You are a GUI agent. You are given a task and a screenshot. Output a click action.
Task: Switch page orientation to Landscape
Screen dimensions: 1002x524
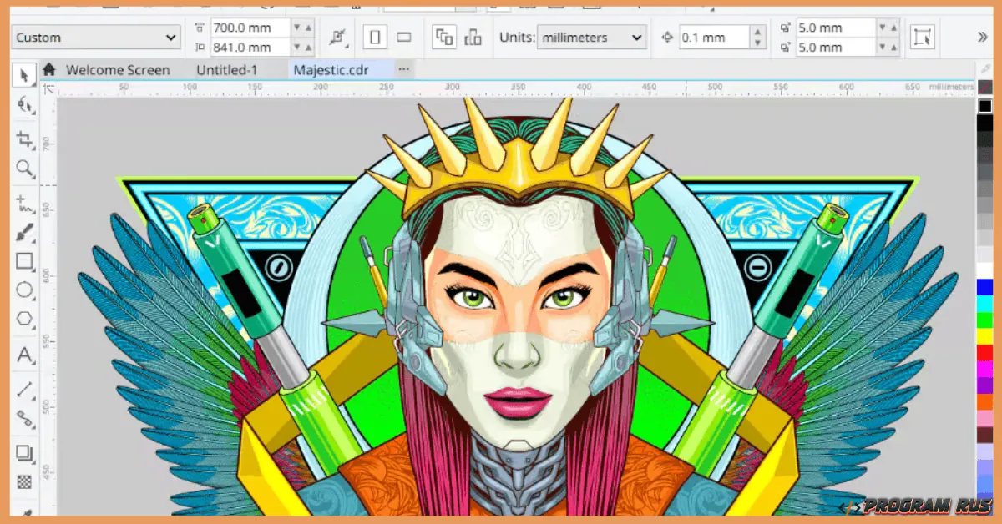(403, 37)
